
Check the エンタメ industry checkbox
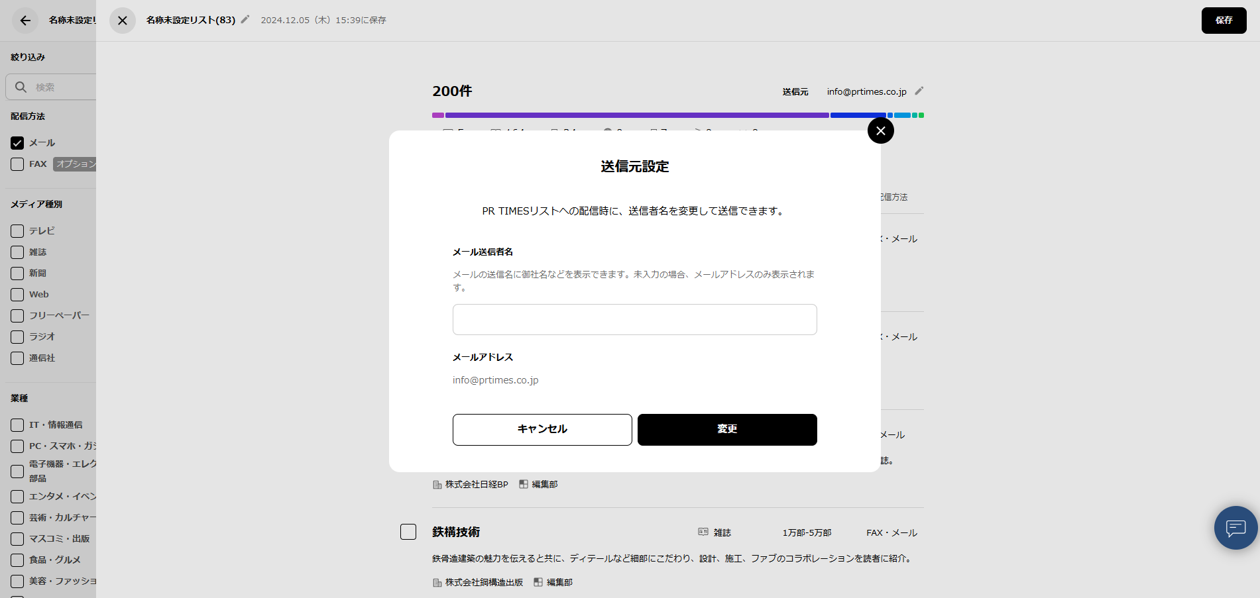17,497
